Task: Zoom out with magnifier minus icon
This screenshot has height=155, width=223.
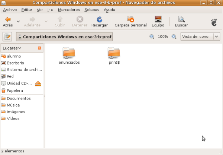Action: tap(152, 37)
